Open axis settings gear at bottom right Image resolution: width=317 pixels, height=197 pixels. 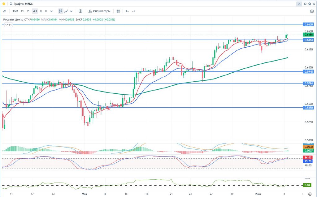pos(310,194)
